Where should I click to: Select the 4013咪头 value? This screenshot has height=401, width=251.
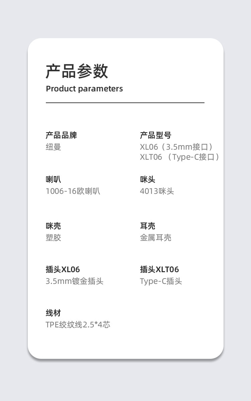157,191
